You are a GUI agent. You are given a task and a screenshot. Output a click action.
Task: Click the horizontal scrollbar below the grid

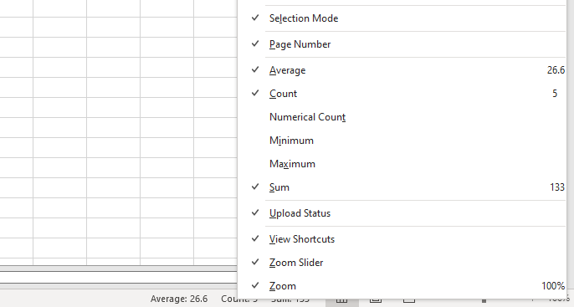click(119, 277)
